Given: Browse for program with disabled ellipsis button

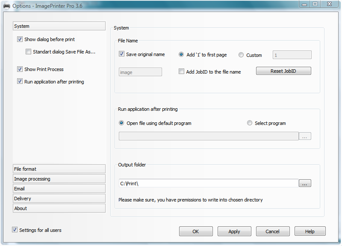Looking at the screenshot, I should (305, 136).
